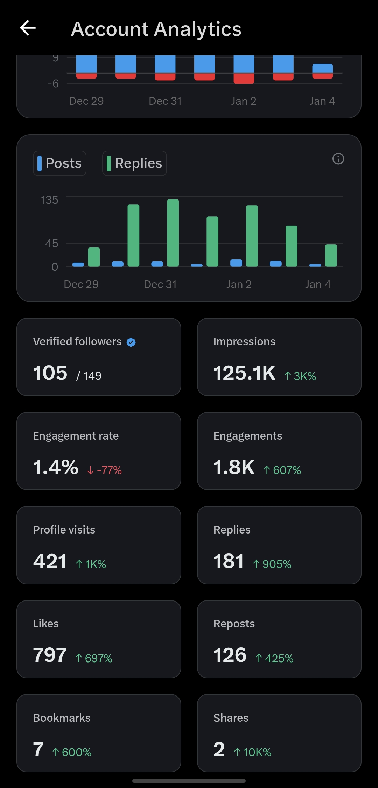Screen dimensions: 378x788
Task: Tap the back arrow icon
Action: [x=28, y=28]
